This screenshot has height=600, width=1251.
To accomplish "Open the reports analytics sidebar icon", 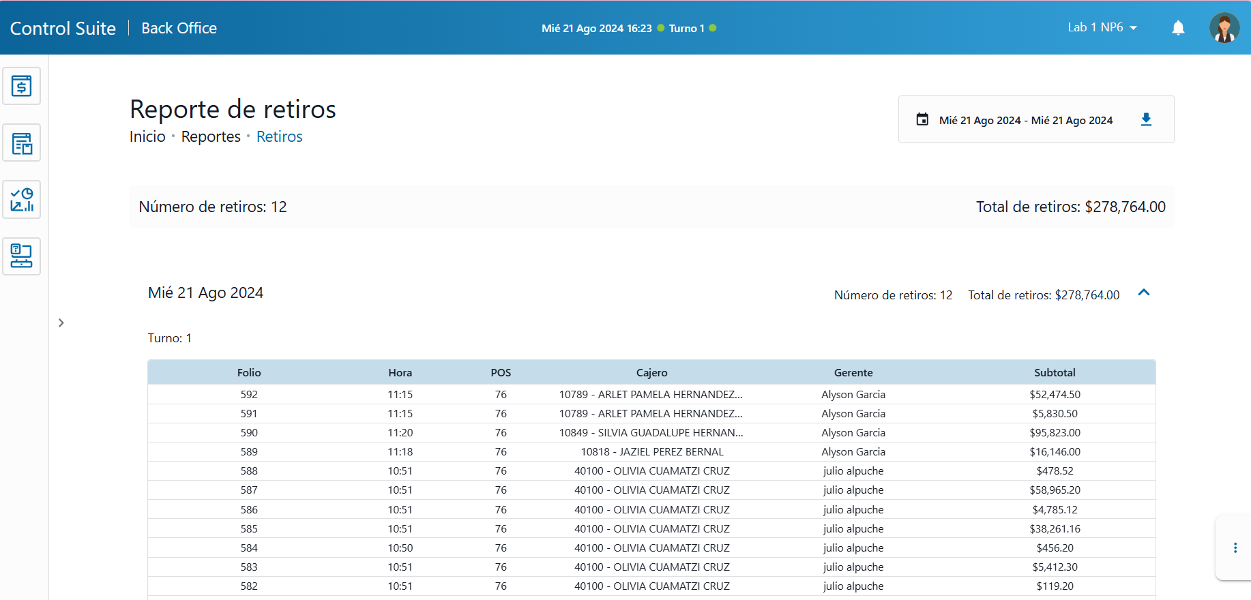I will click(x=21, y=200).
